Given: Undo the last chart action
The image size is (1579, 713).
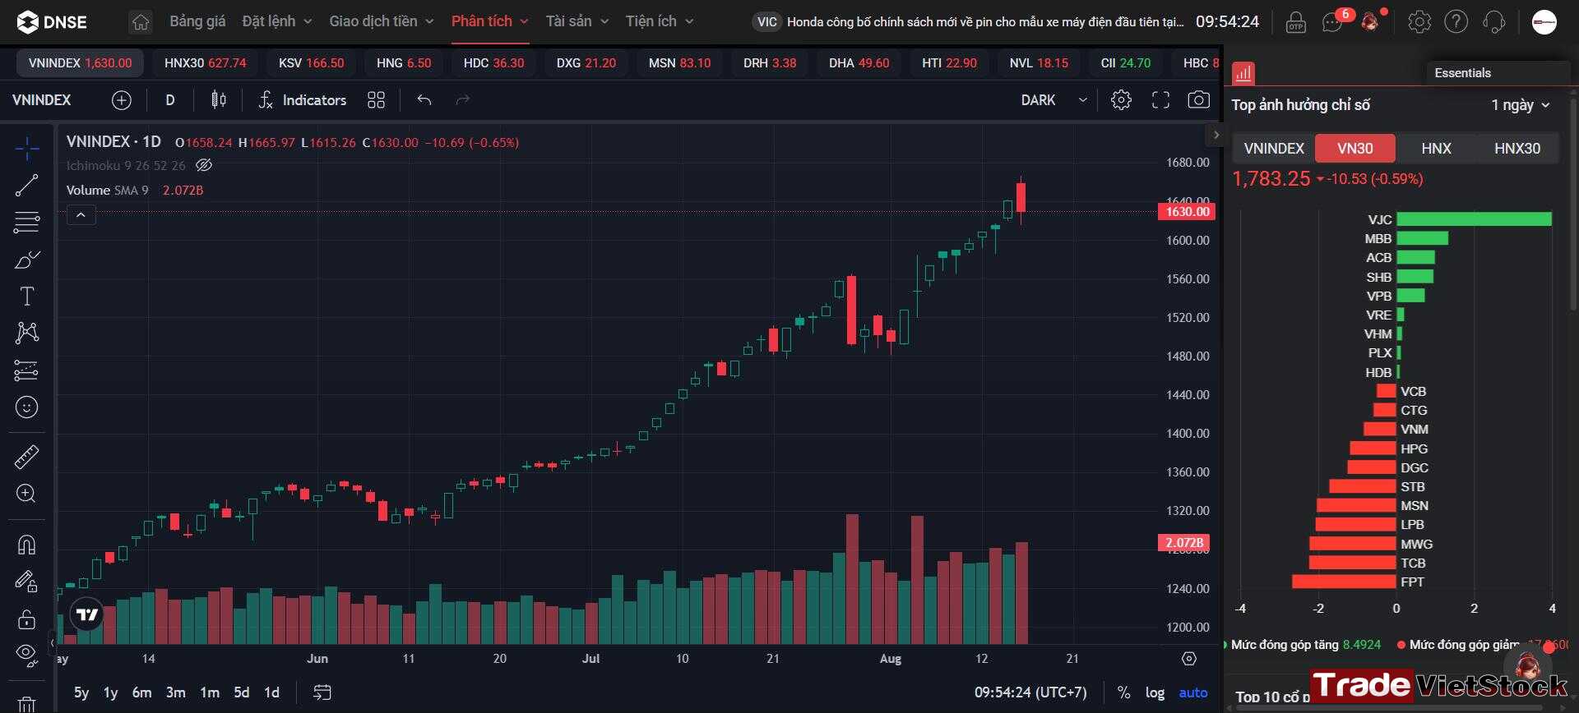Looking at the screenshot, I should (x=424, y=100).
